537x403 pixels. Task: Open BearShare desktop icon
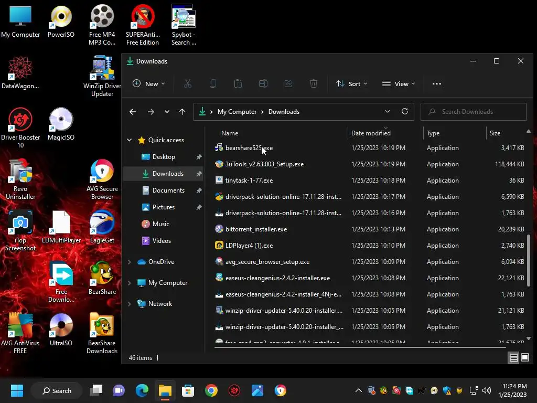(x=102, y=279)
